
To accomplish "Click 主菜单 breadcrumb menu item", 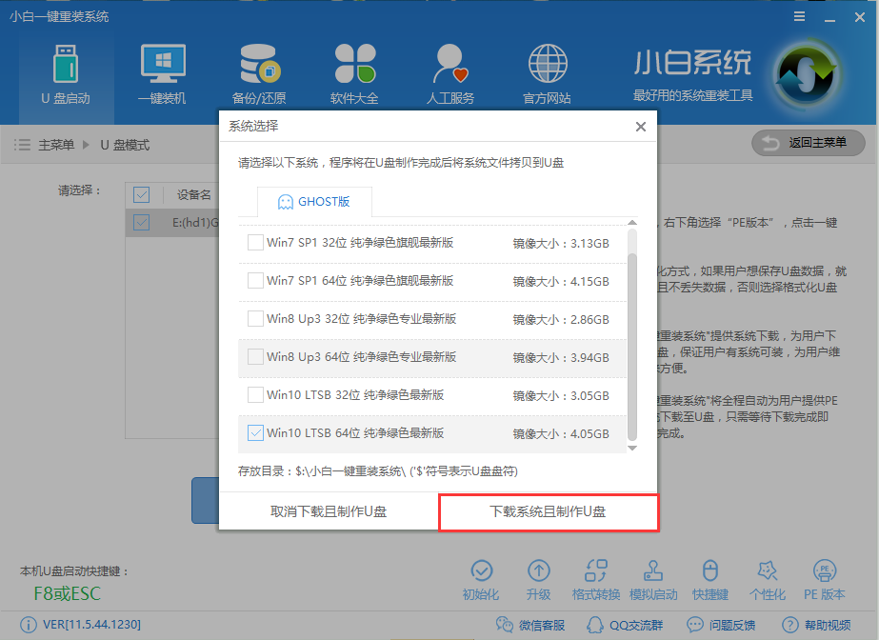I will [x=56, y=145].
